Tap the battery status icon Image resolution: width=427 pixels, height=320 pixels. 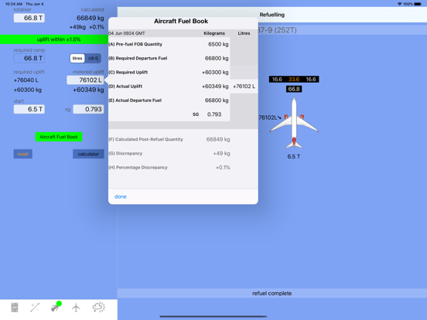pyautogui.click(x=418, y=4)
